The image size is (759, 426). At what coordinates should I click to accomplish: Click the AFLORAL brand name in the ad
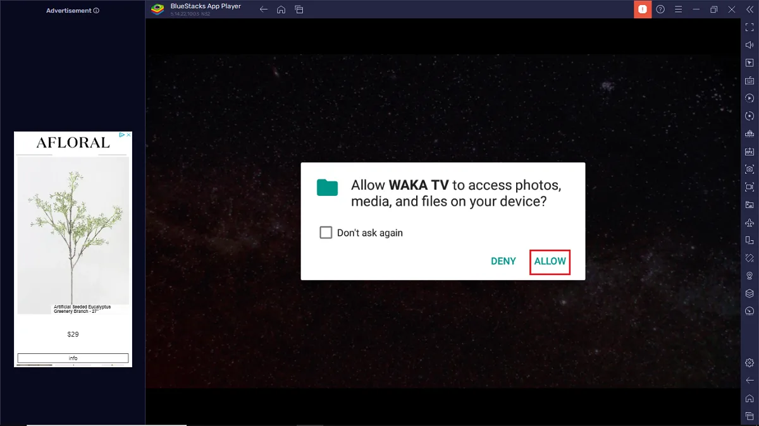[x=73, y=142]
